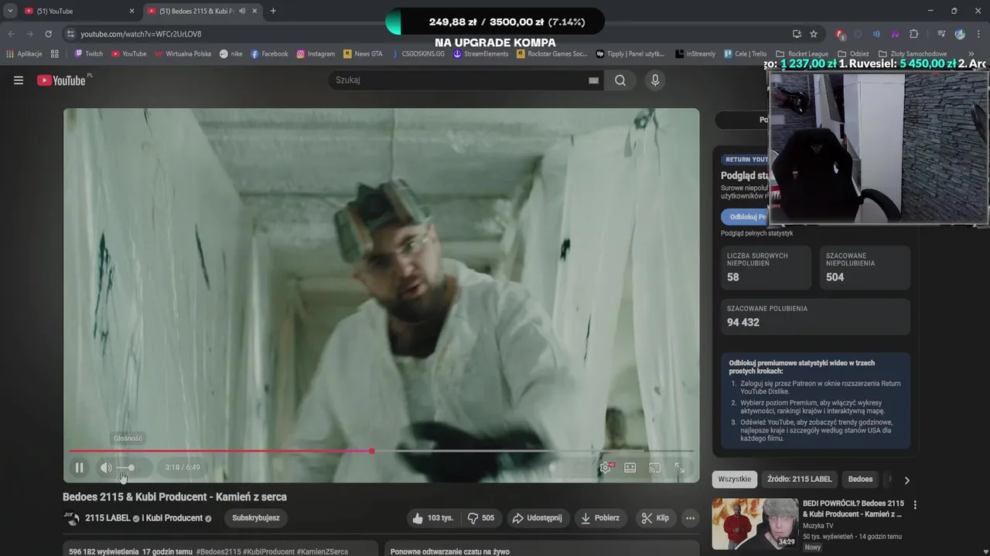
Task: Open the tab search dropdown arrow
Action: click(10, 11)
